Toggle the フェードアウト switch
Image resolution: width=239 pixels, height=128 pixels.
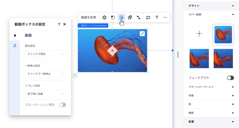tap(230, 78)
